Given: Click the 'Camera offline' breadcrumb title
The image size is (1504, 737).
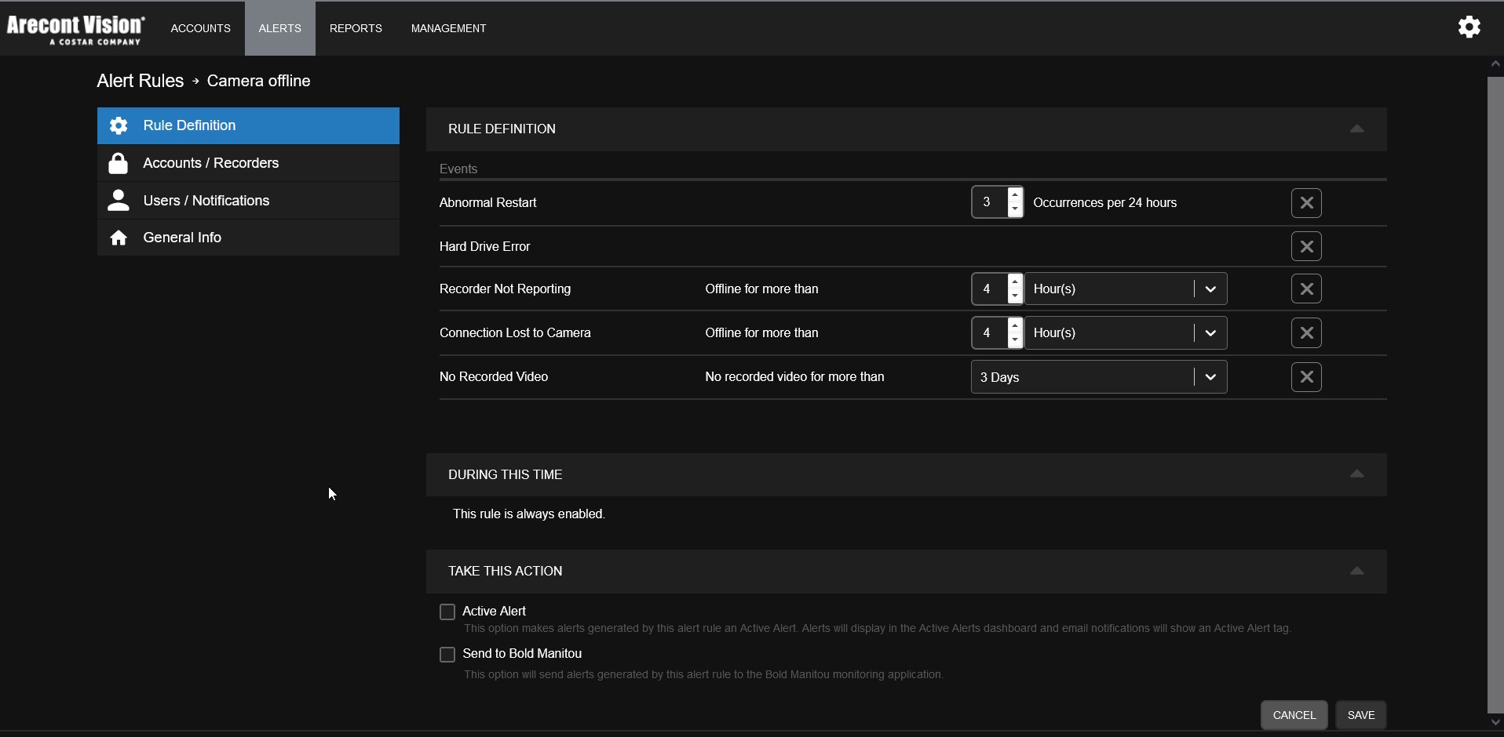Looking at the screenshot, I should coord(259,81).
